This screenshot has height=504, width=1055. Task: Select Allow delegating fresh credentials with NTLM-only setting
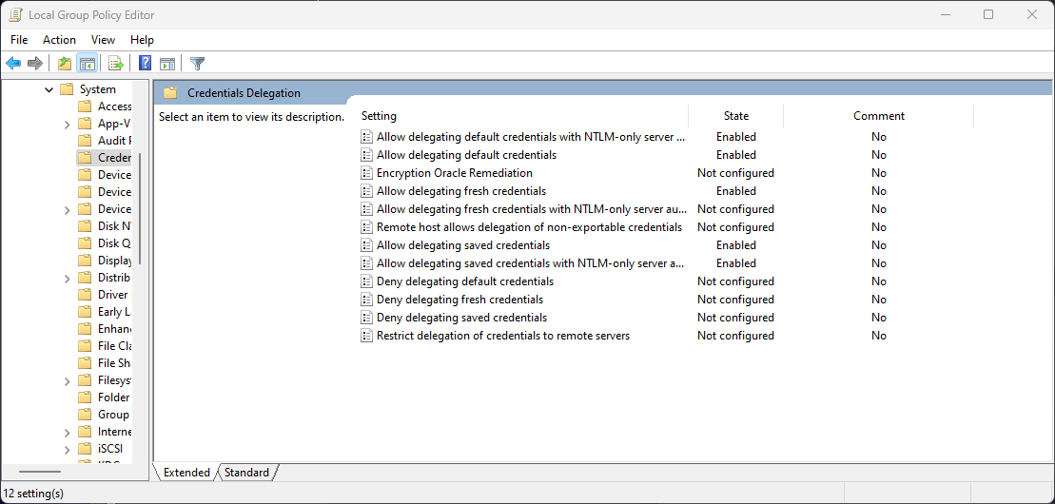531,209
